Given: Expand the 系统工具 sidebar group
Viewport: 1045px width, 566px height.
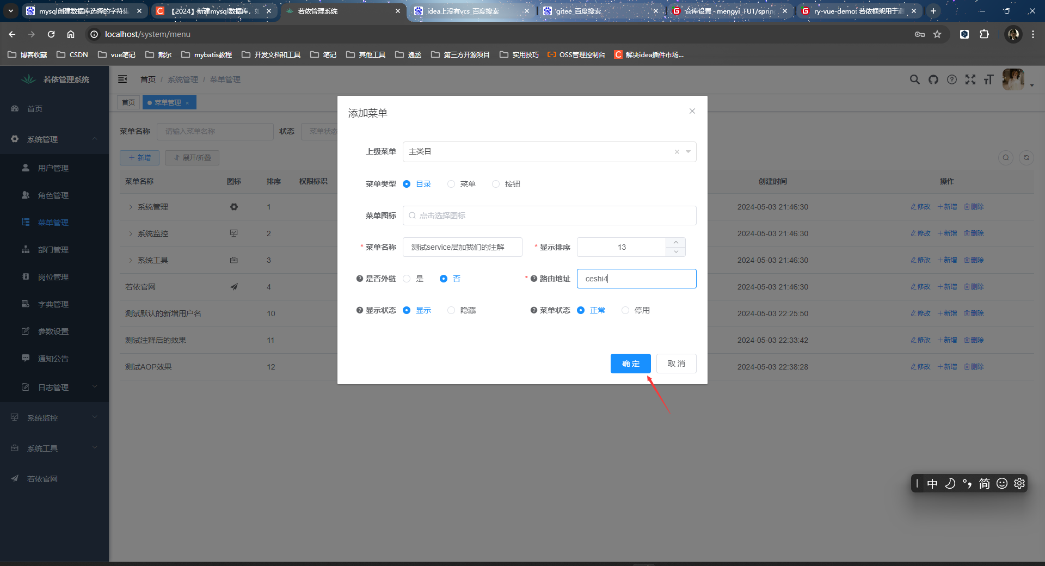Looking at the screenshot, I should (54, 448).
